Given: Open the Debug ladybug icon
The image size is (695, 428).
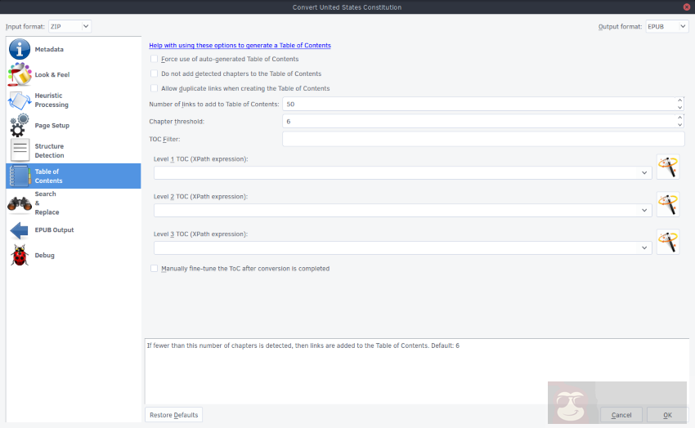Looking at the screenshot, I should click(x=20, y=256).
